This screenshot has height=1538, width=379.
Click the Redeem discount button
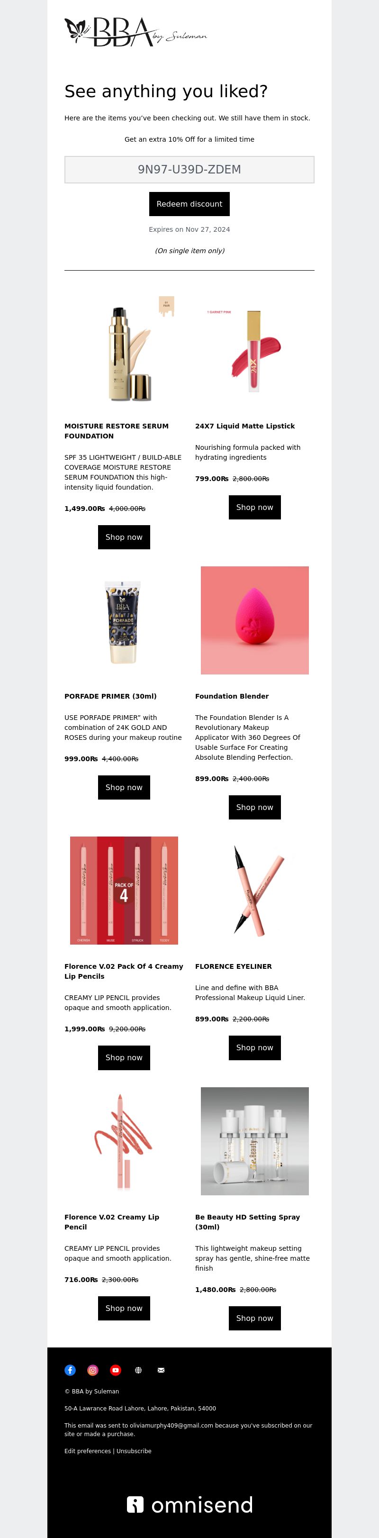189,204
